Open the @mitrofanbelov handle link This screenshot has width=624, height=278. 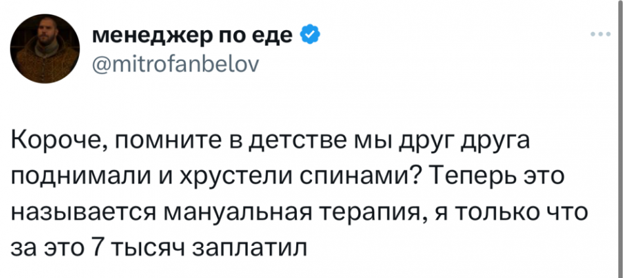click(176, 64)
